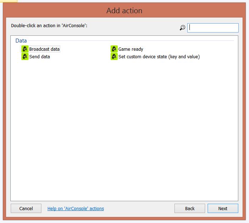
Task: Select 'Set custom device state (key and value)' label
Action: pyautogui.click(x=159, y=56)
